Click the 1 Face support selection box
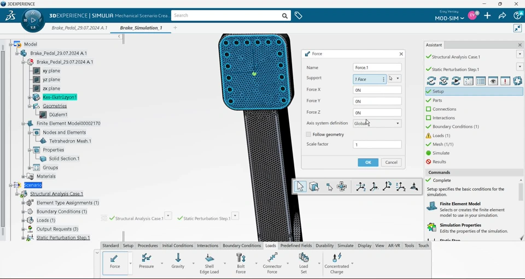The width and height of the screenshot is (525, 279). point(370,79)
